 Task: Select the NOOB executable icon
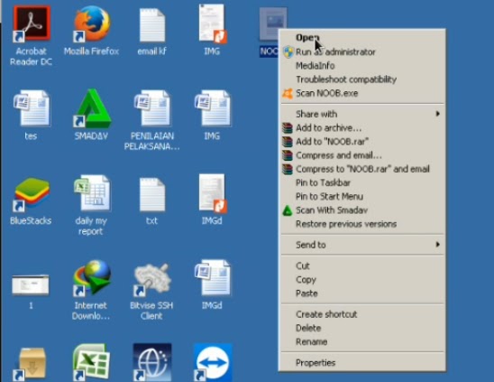[272, 24]
